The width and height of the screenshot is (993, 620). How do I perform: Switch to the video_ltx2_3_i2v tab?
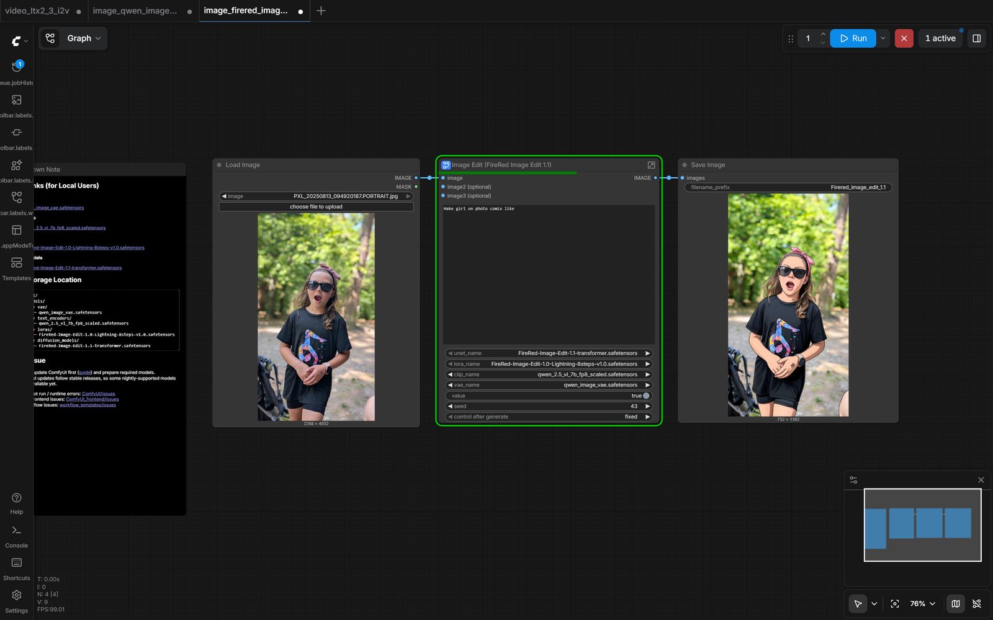click(37, 11)
